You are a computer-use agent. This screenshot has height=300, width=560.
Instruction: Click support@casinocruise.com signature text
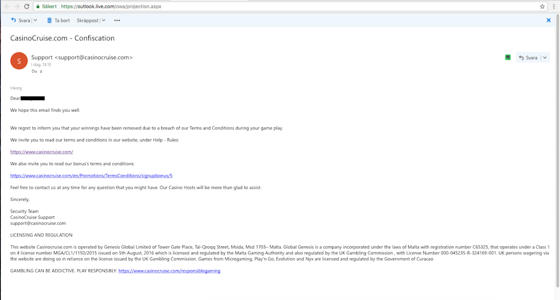tap(38, 223)
